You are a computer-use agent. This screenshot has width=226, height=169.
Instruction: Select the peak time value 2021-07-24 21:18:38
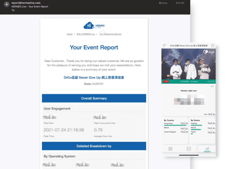[x=64, y=130]
